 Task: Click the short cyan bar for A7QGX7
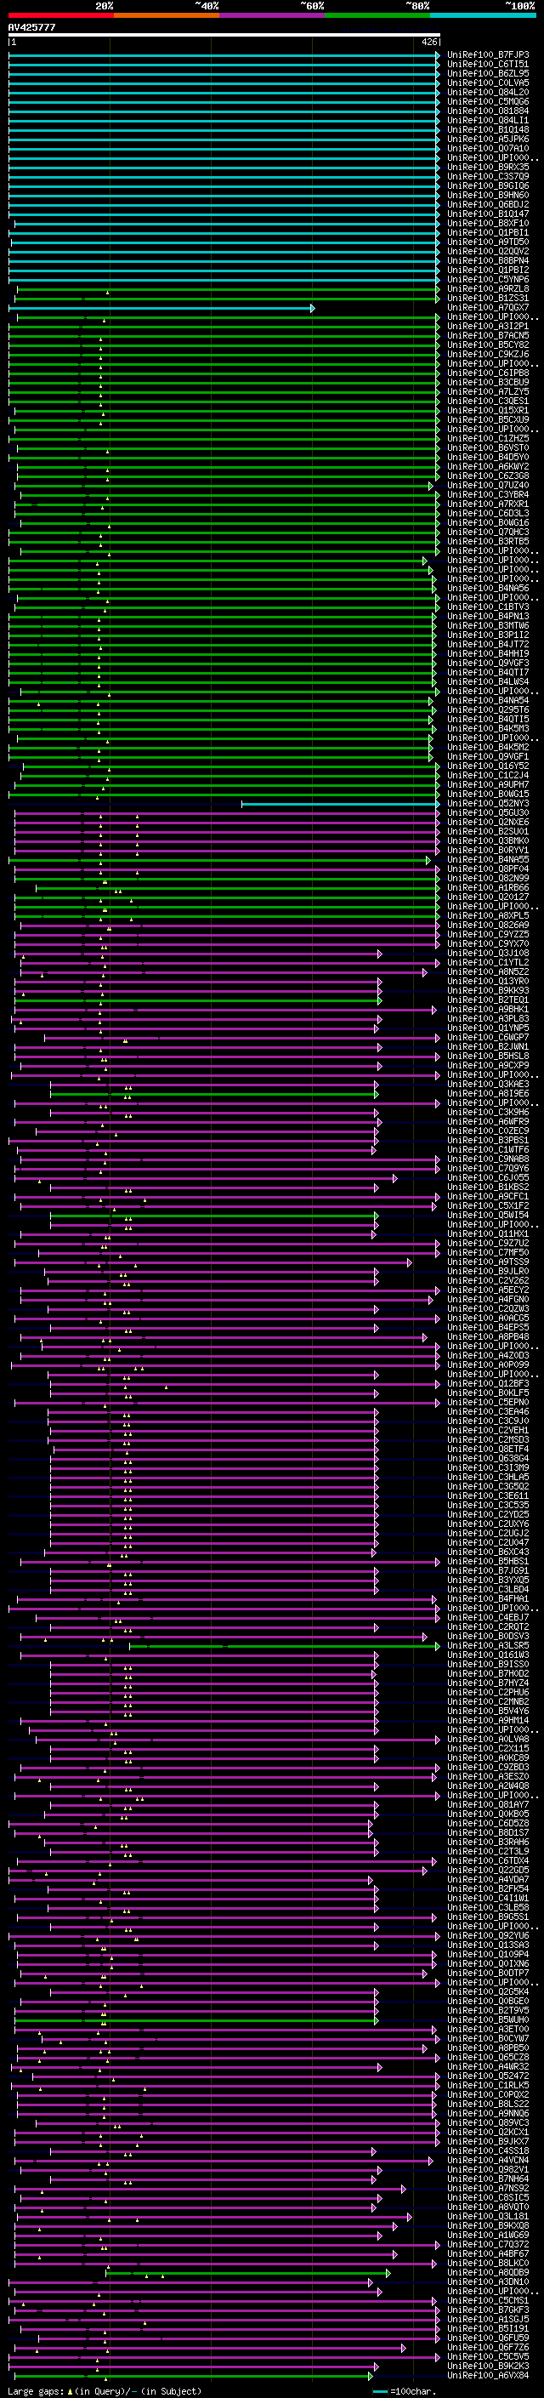161,307
